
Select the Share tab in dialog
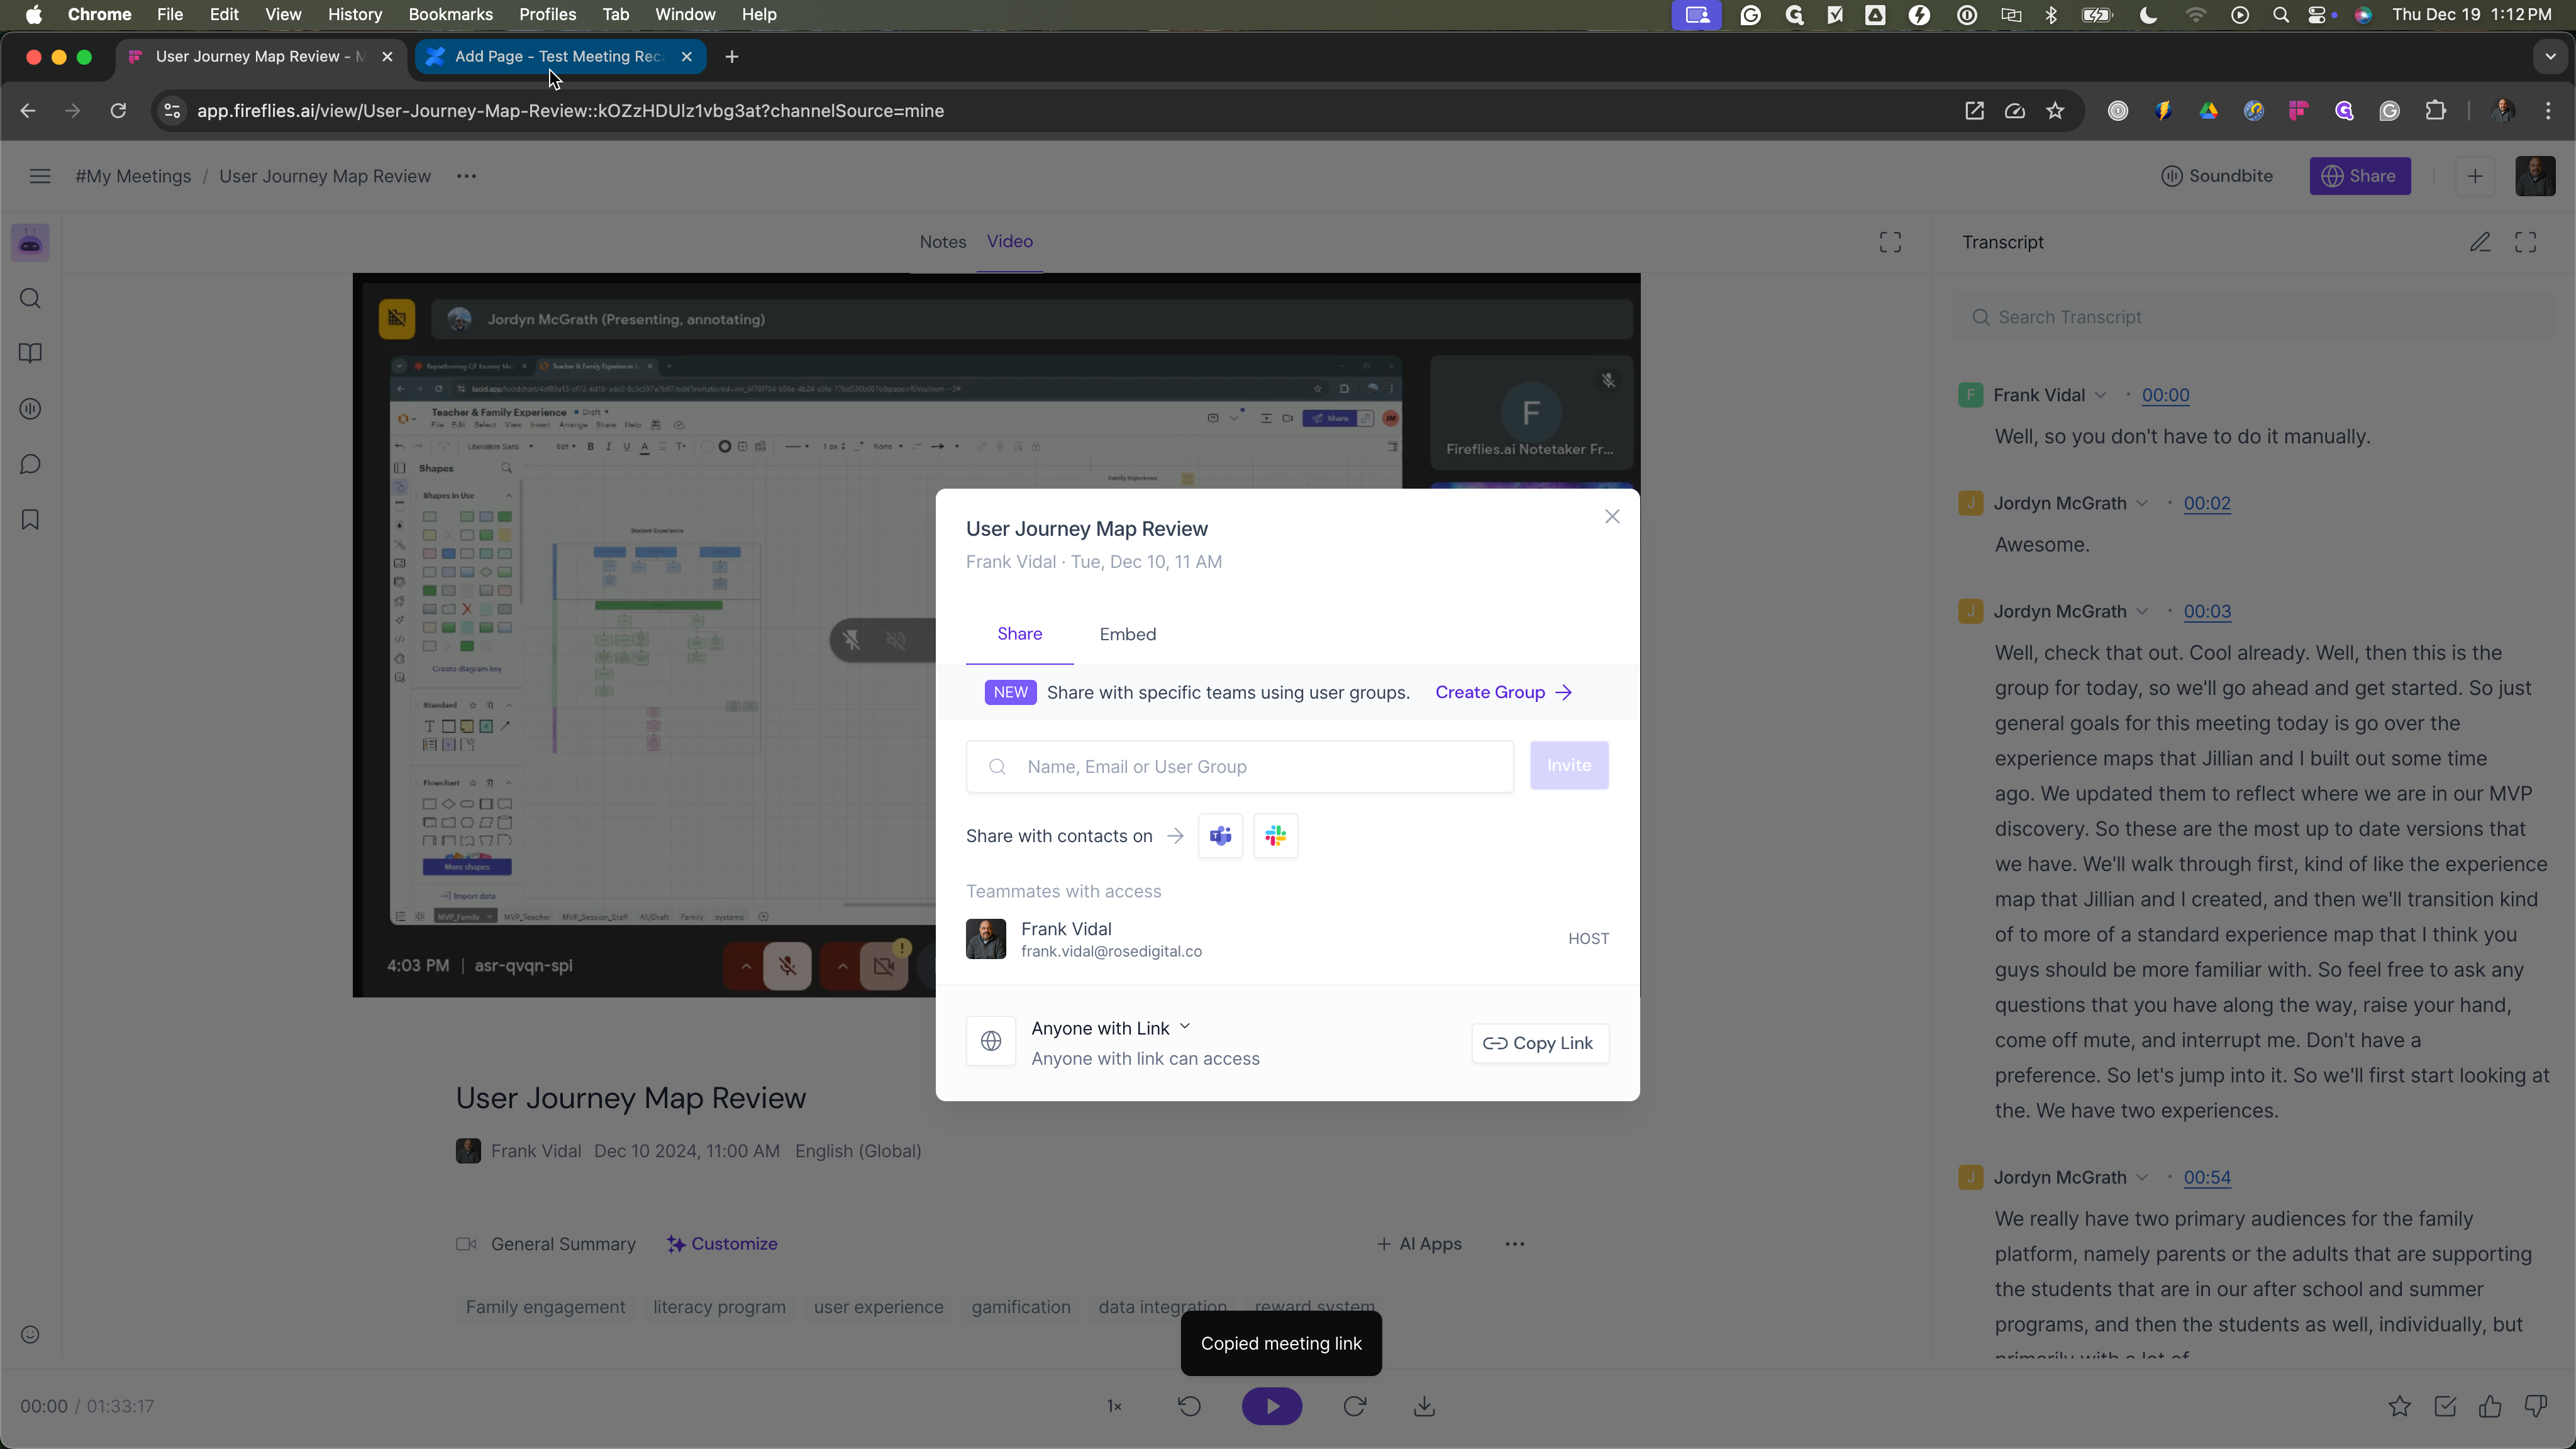(x=1019, y=634)
